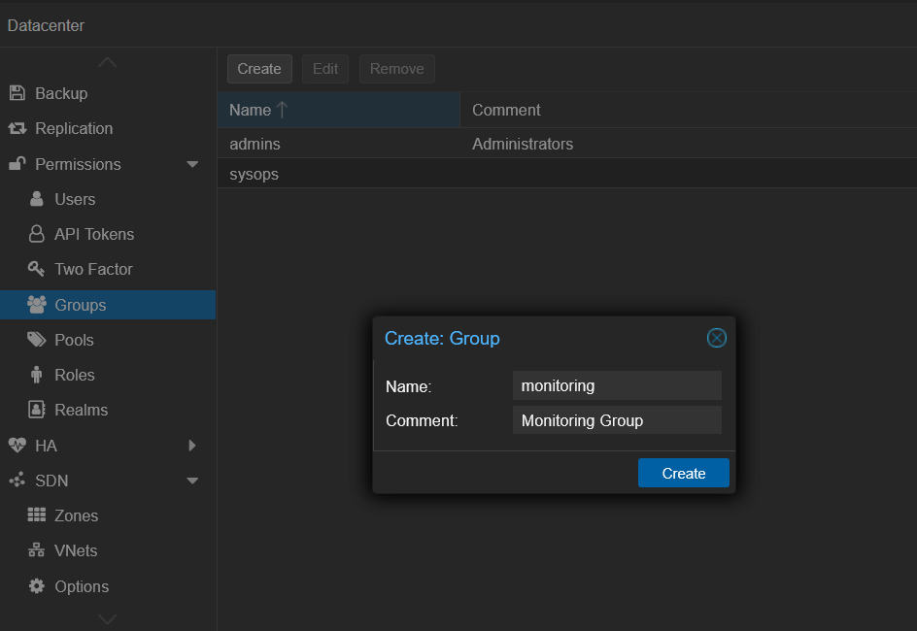Go to Two Factor settings
This screenshot has height=631, width=917.
pyautogui.click(x=108, y=269)
